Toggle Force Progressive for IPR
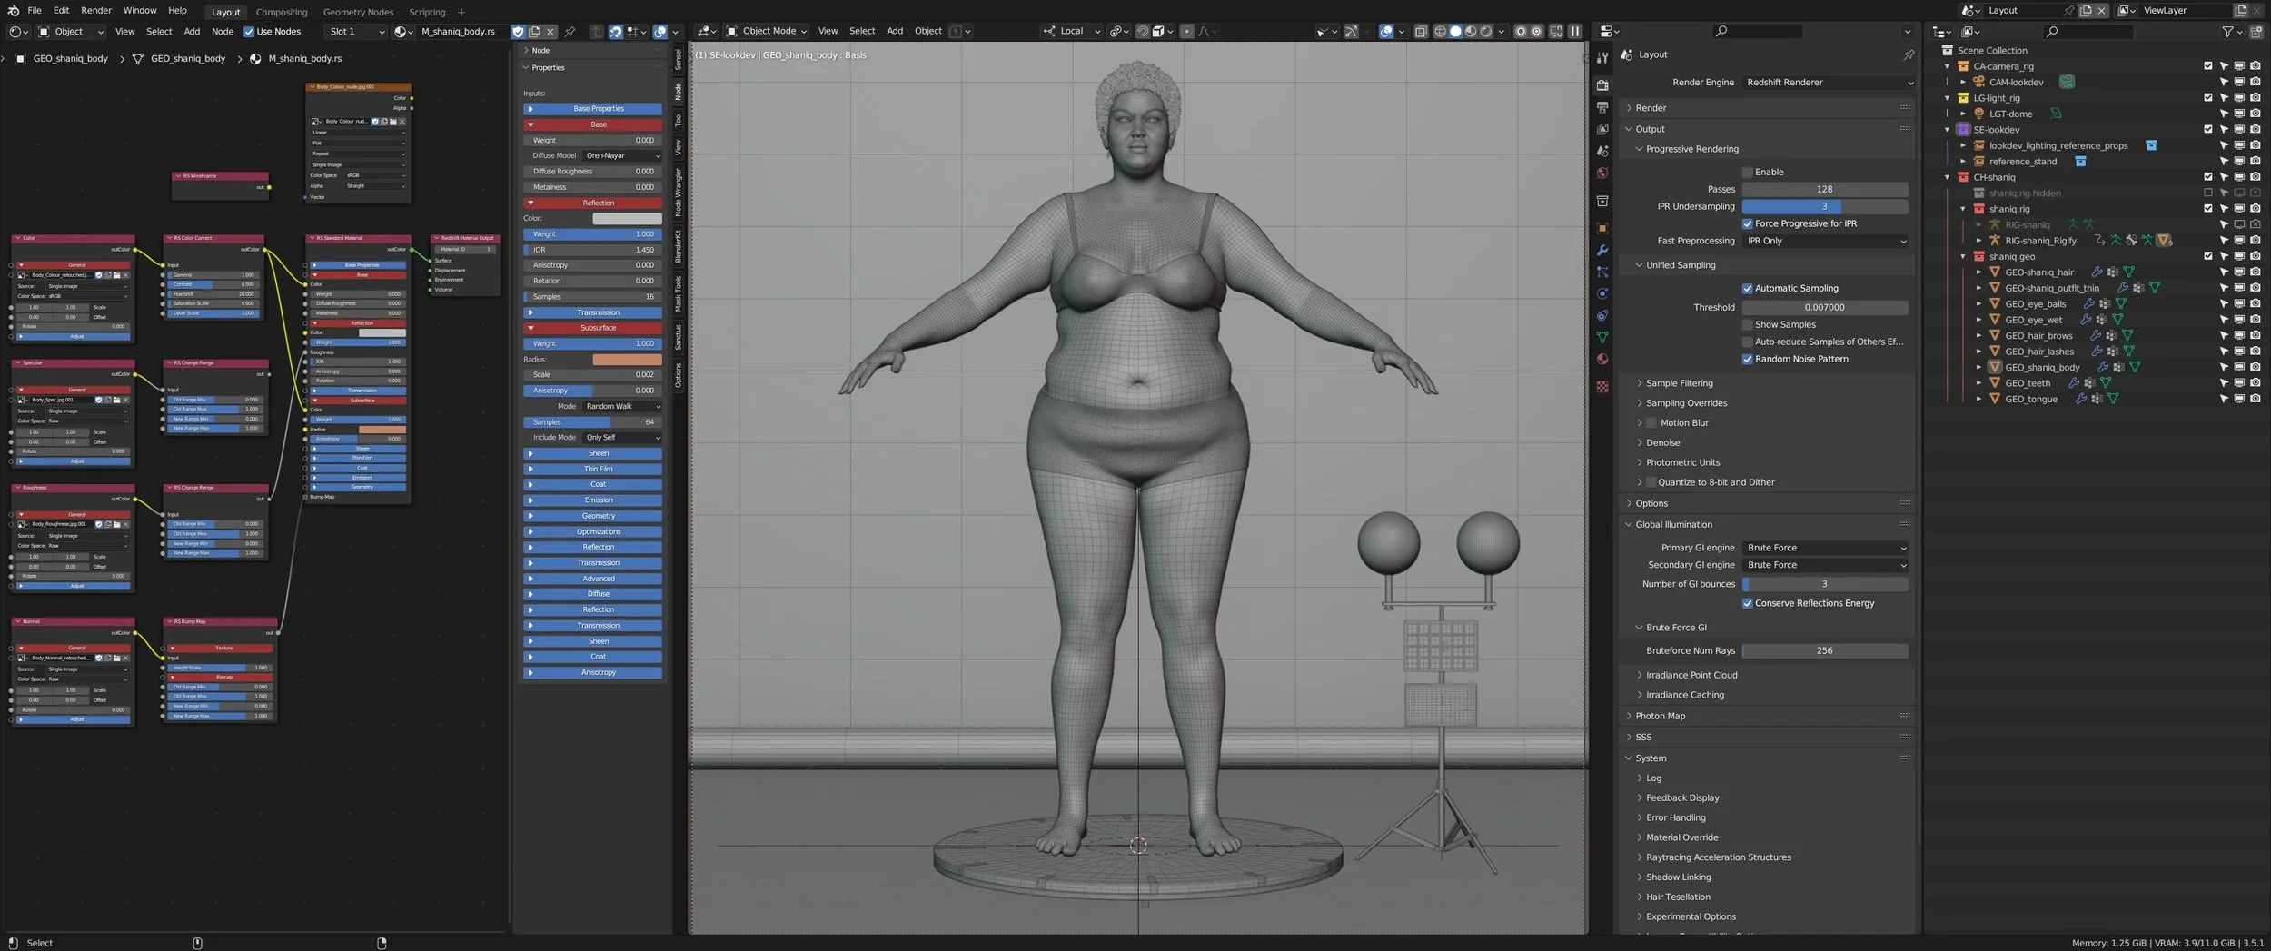Screen dimensions: 2271x951 tap(1747, 223)
